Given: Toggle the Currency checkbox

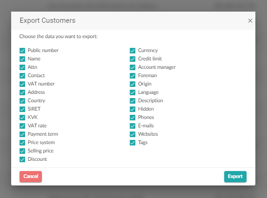Looking at the screenshot, I should point(133,51).
